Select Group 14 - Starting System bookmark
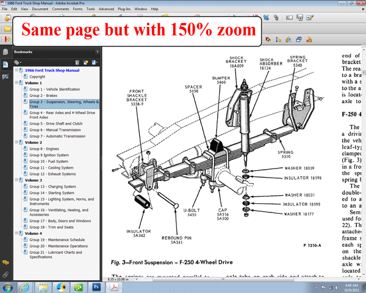Image resolution: width=366 pixels, height=293 pixels. pos(52,193)
